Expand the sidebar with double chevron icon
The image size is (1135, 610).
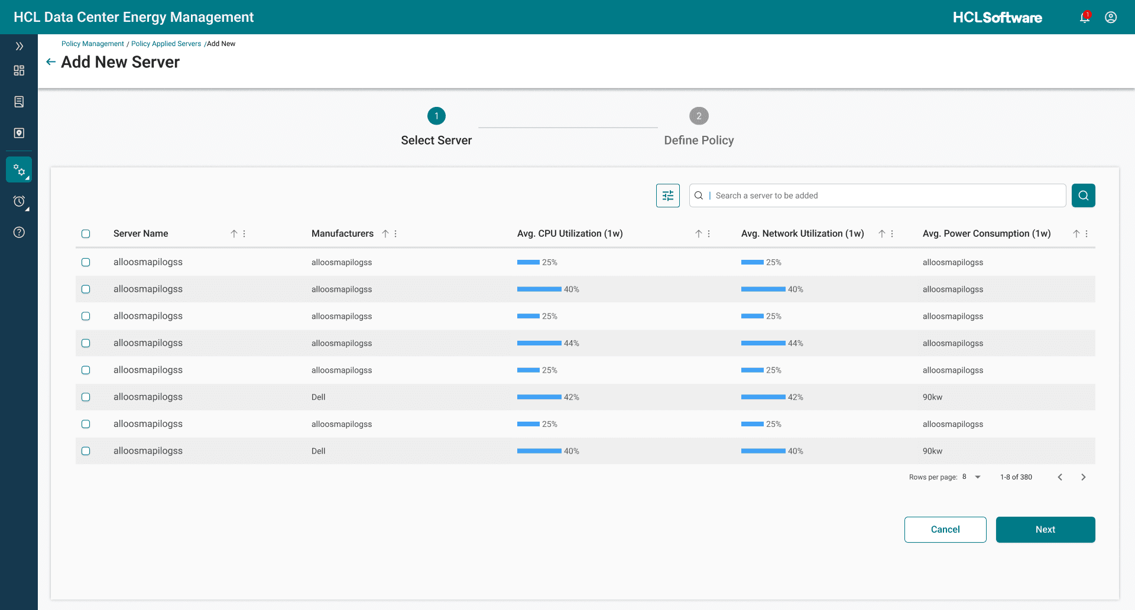pos(19,46)
